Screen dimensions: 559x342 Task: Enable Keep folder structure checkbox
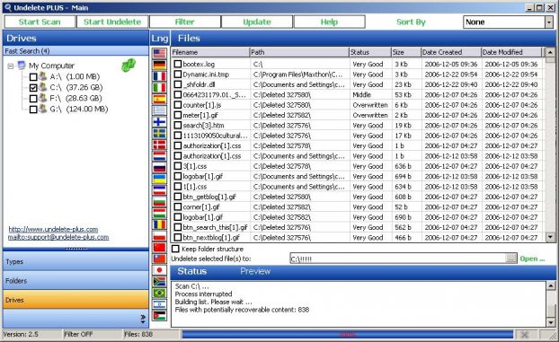(176, 249)
